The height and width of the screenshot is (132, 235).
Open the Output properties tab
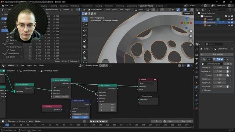coord(196,59)
